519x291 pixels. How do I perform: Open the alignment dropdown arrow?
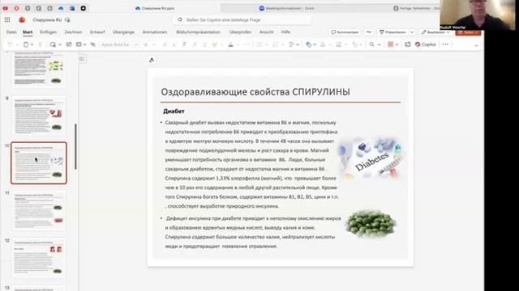click(298, 44)
